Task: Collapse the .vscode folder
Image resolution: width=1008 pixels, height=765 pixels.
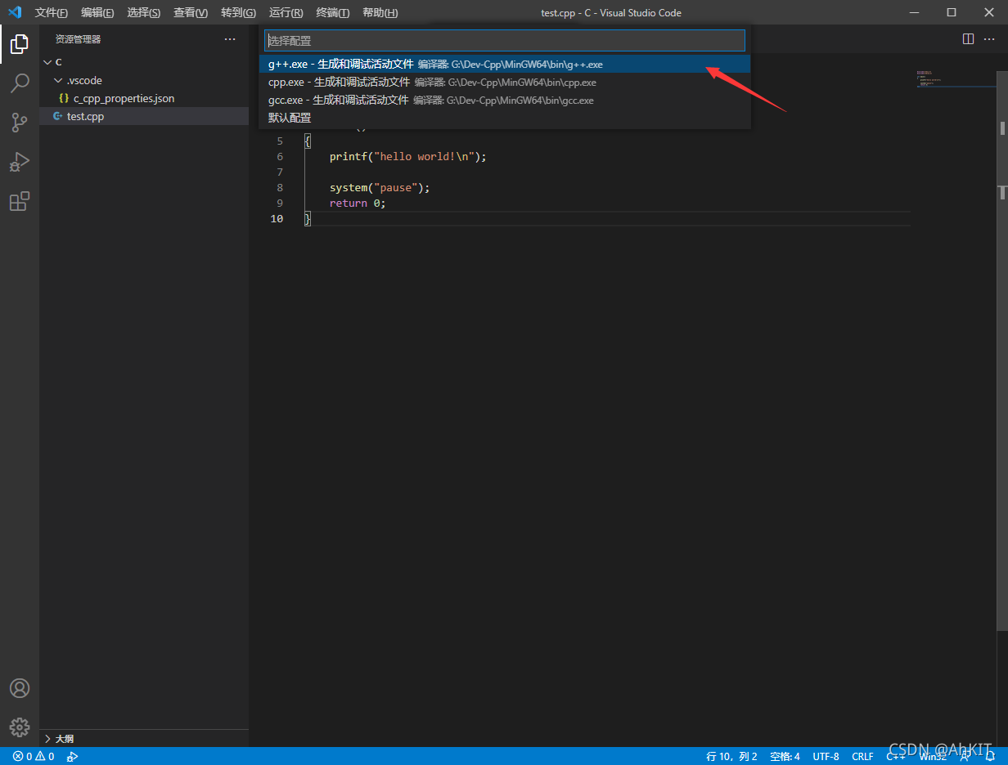Action: coord(144,80)
